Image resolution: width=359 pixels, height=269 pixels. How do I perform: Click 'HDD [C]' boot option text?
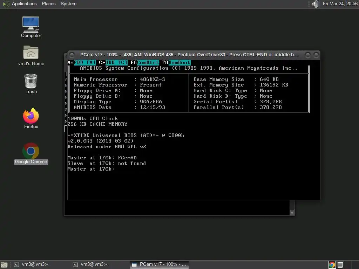pos(116,62)
